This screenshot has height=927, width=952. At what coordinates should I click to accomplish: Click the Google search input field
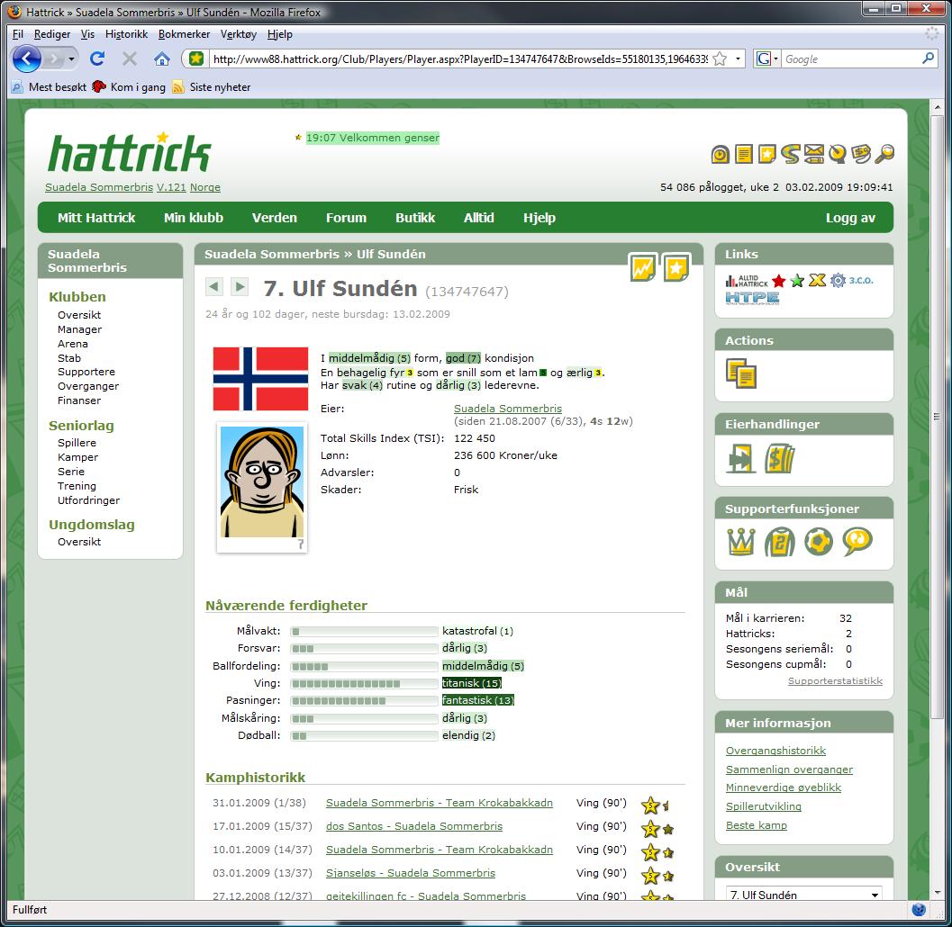852,58
